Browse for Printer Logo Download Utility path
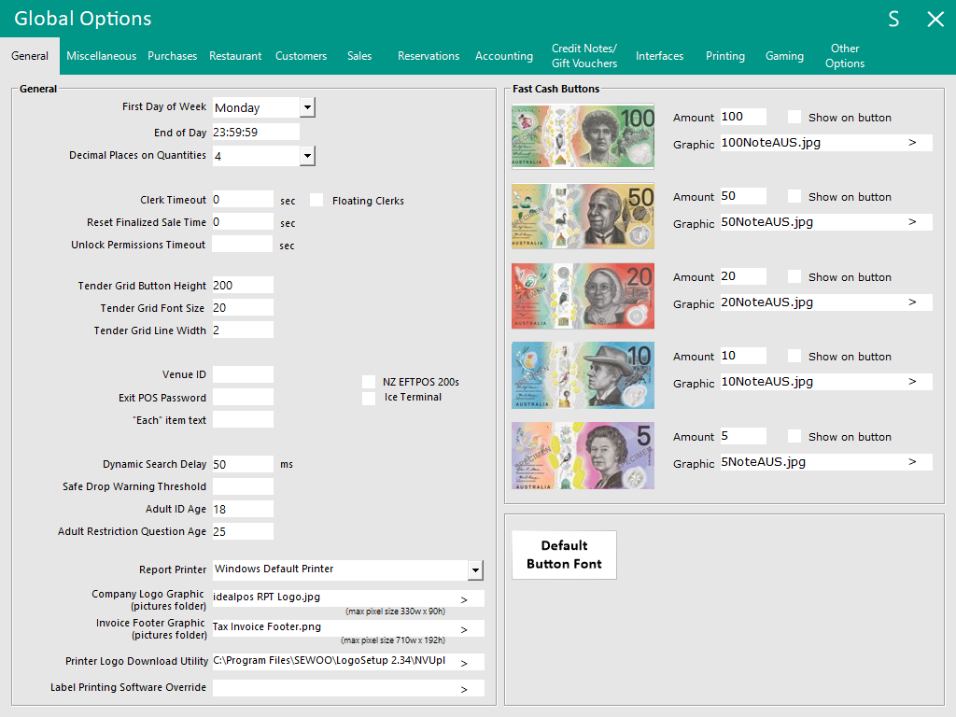The image size is (956, 717). point(464,662)
